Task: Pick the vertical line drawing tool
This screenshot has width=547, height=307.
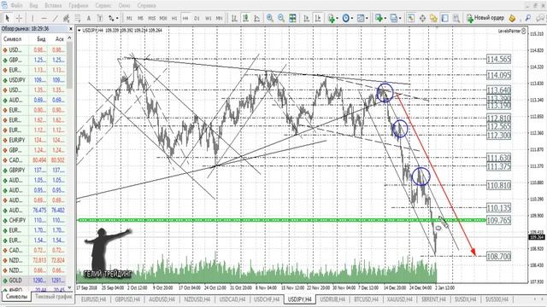Action: pos(32,18)
